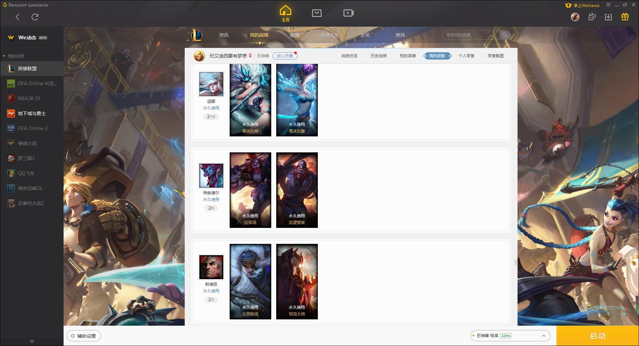Open the hamburger main menu icon
The height and width of the screenshot is (346, 639).
pos(608,5)
